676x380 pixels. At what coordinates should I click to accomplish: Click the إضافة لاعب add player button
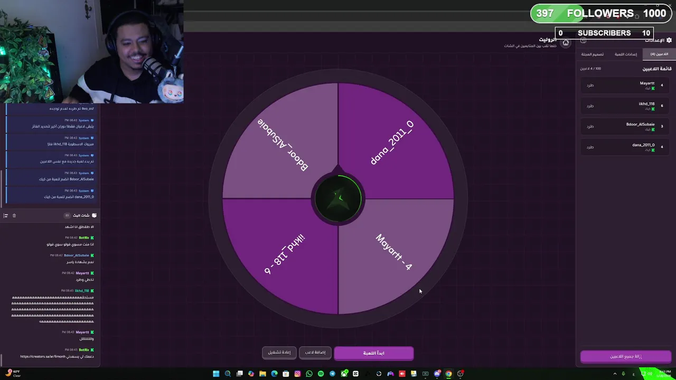315,353
